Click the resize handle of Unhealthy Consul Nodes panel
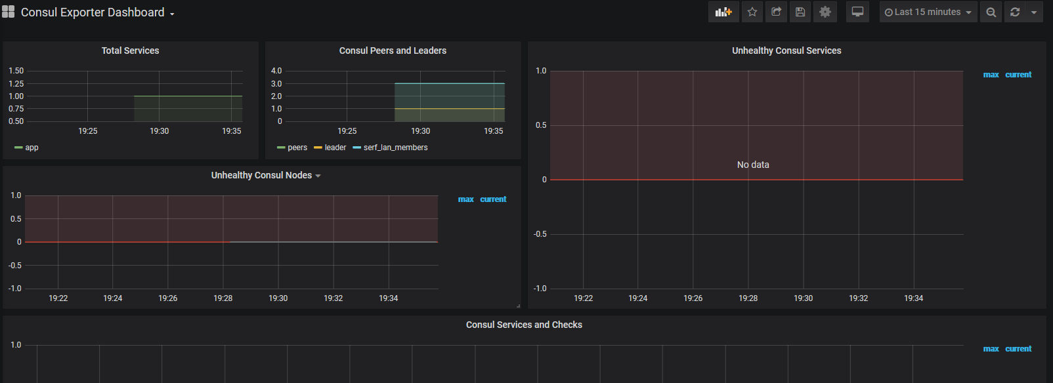Screen dimensions: 1053x383 (518, 306)
